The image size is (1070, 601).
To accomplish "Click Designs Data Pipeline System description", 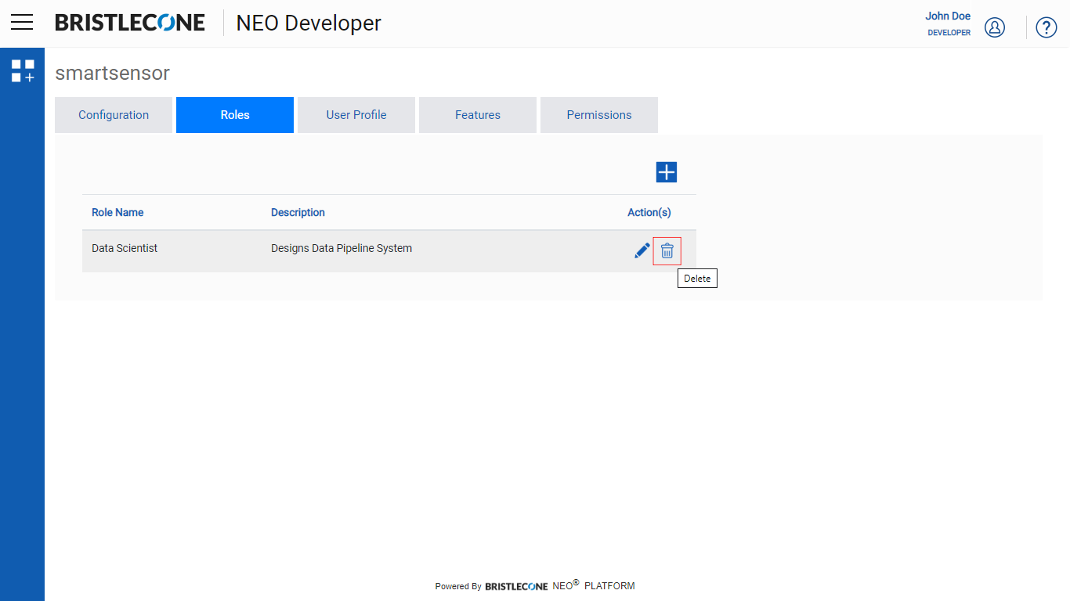I will click(342, 248).
